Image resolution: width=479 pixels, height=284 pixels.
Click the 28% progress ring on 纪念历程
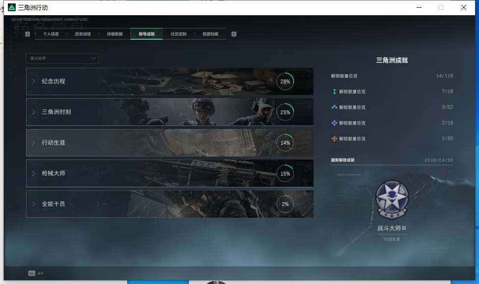tap(285, 81)
